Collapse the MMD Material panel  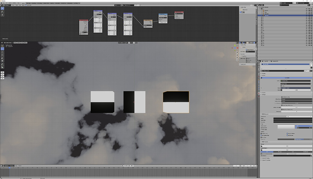click(261, 114)
